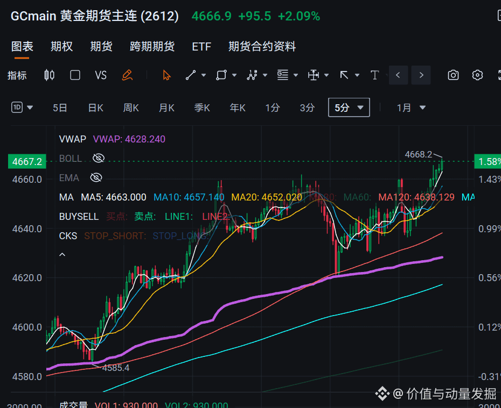This screenshot has width=501, height=408.
Task: Select the 1分 timeframe
Action: 273,108
